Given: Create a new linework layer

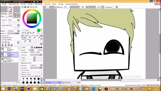Looking at the screenshot, I should point(6,42).
